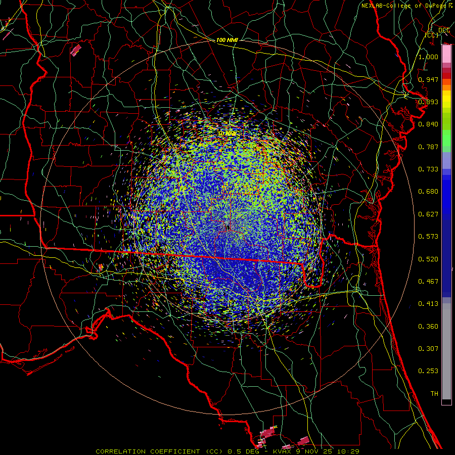The width and height of the screenshot is (455, 455).
Task: Click the 0.467 scale value
Action: tap(428, 282)
